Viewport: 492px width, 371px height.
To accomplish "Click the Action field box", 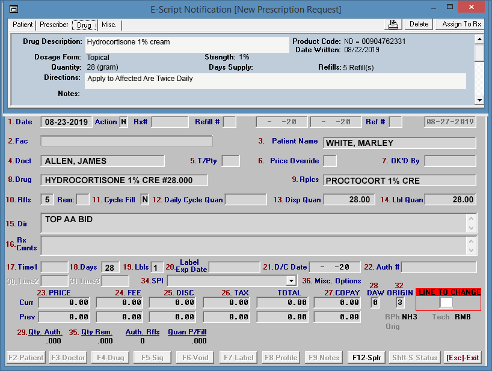I will click(x=124, y=122).
